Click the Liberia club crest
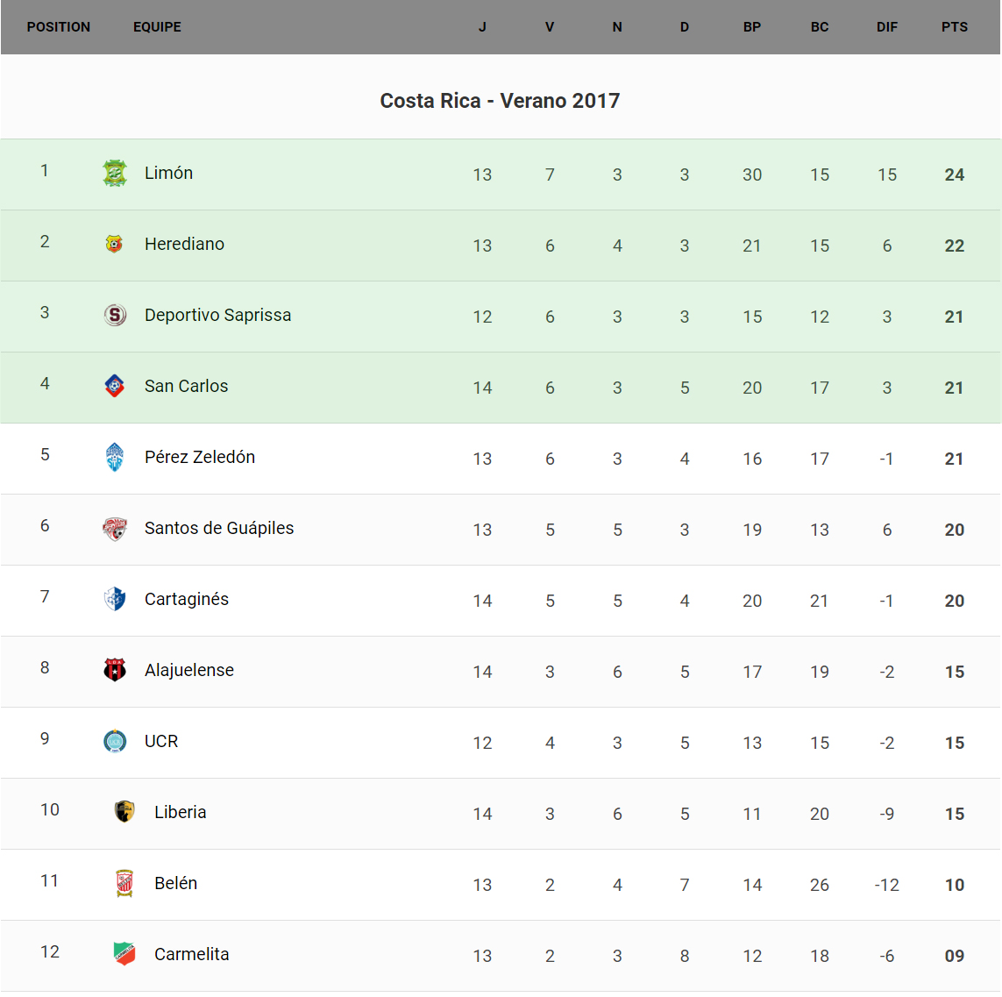 [124, 813]
